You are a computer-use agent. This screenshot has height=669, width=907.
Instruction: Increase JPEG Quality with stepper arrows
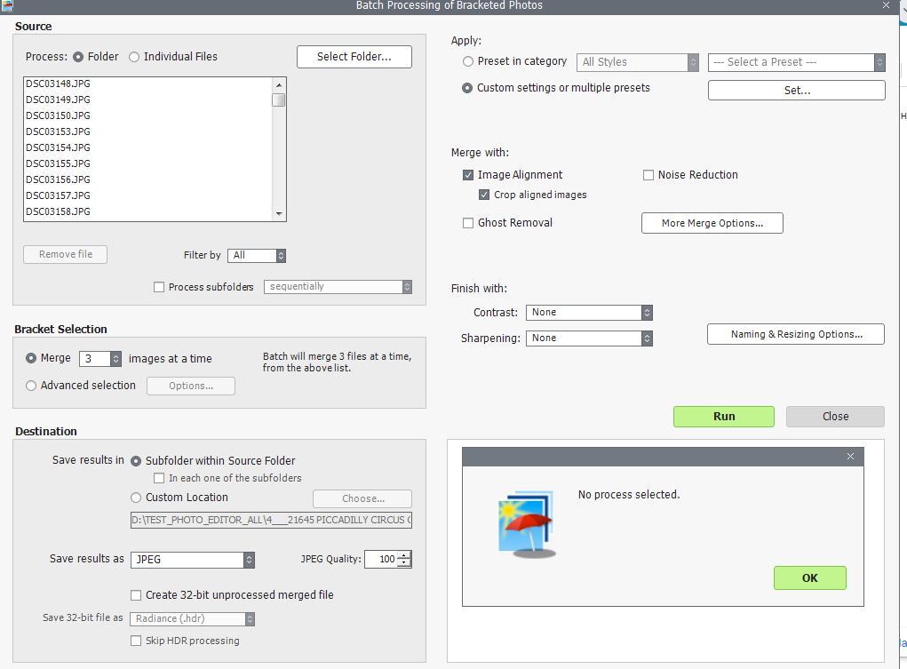coord(404,555)
